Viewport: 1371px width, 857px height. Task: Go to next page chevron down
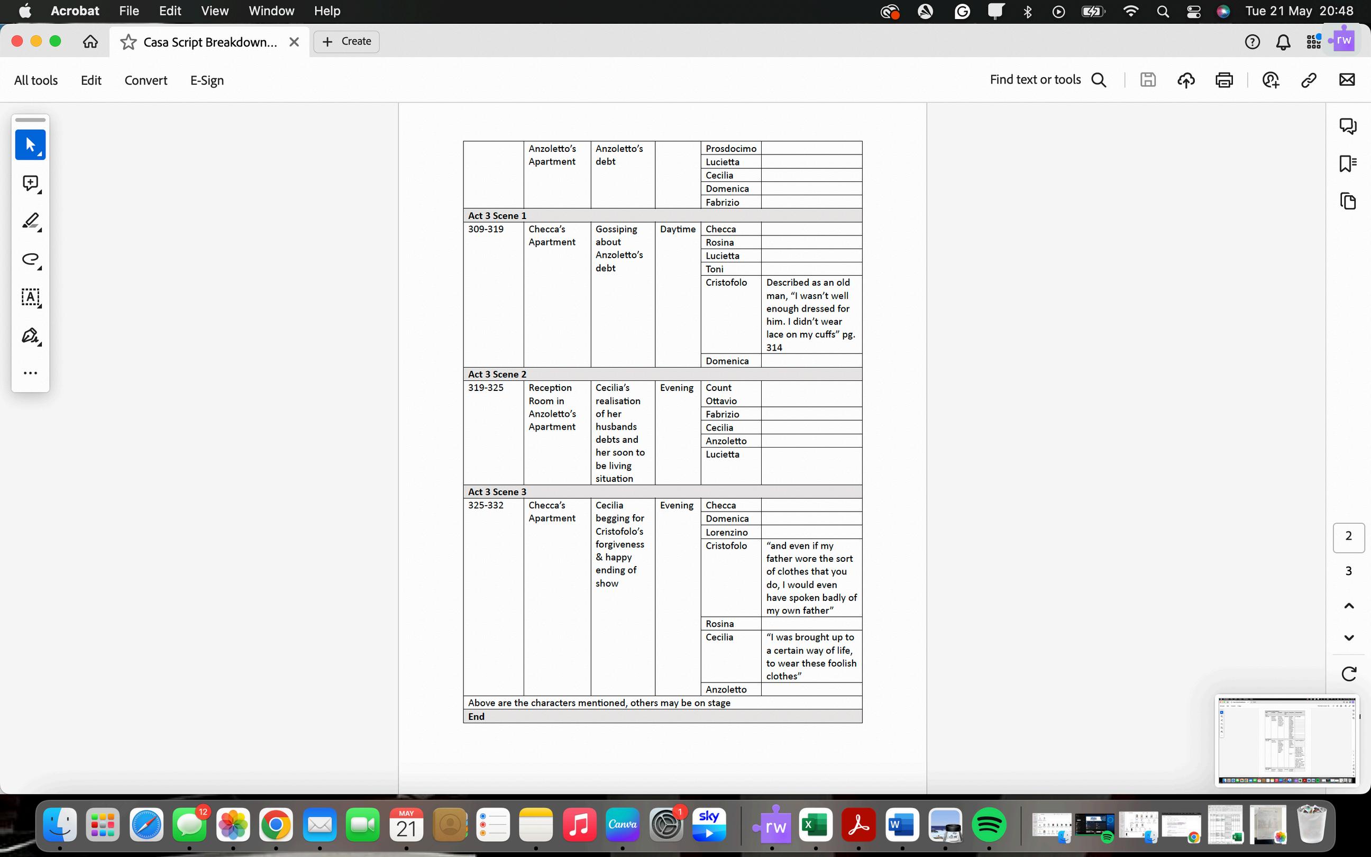[x=1349, y=637]
